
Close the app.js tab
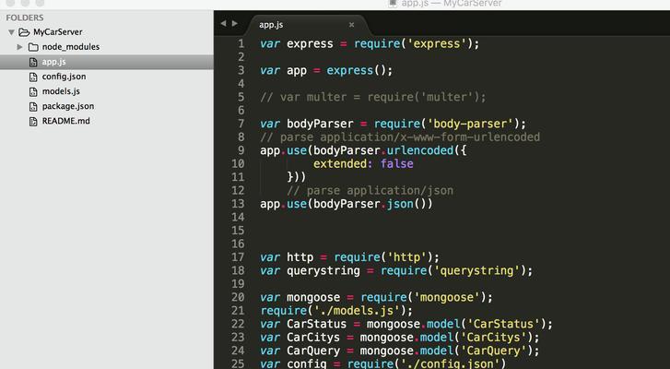point(351,25)
